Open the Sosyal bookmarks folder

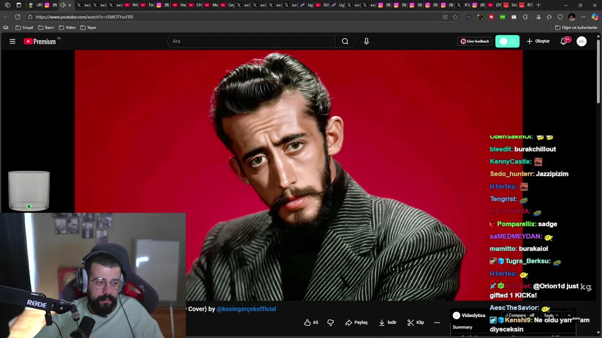24,28
